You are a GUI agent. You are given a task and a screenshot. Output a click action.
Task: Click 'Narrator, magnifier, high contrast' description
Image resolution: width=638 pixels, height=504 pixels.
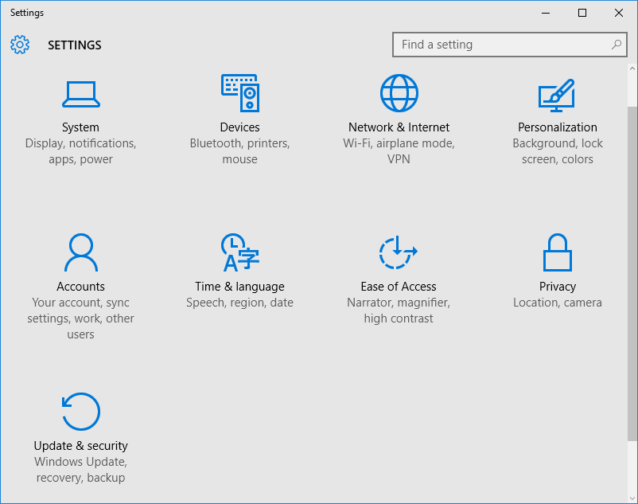tap(399, 311)
